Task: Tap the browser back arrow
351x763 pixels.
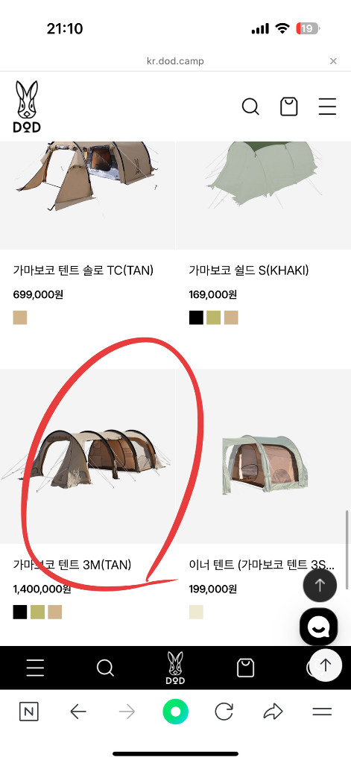Action: pos(78,712)
